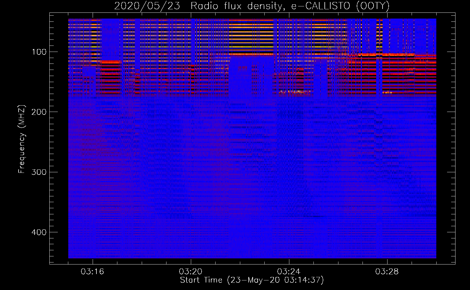Image resolution: width=470 pixels, height=290 pixels.
Task: Click the "03:28" time tick label
Action: point(387,272)
